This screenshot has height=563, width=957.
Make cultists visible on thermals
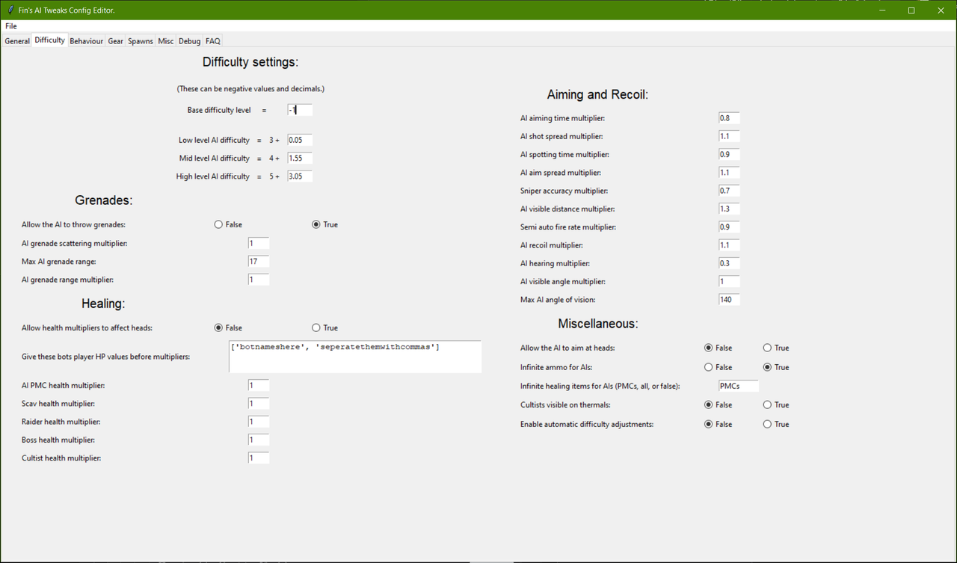tap(766, 404)
